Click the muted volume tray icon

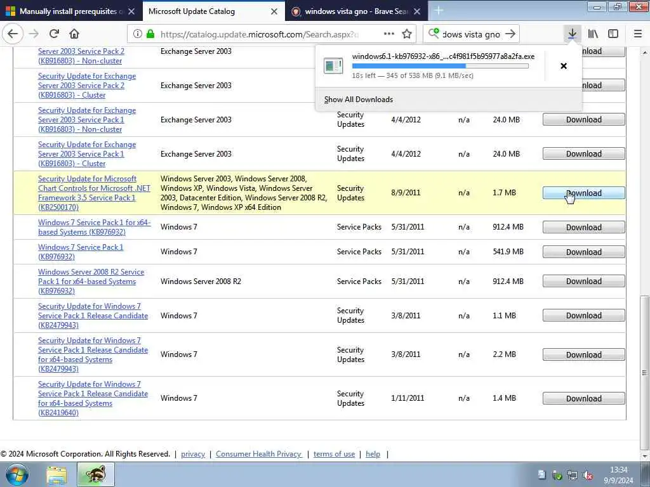[x=587, y=476]
